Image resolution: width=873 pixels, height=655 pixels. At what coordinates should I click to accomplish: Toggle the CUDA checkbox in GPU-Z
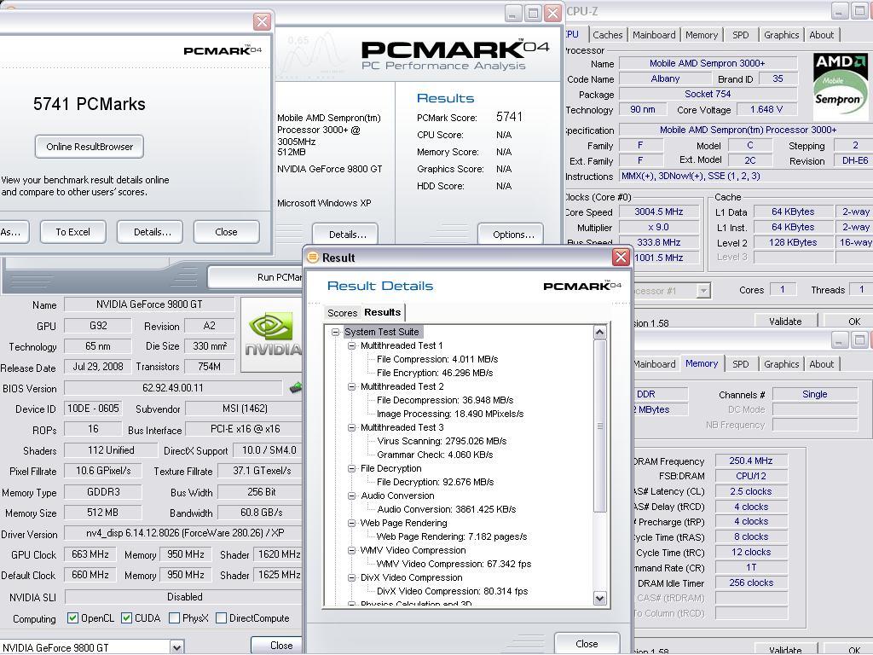pyautogui.click(x=126, y=617)
